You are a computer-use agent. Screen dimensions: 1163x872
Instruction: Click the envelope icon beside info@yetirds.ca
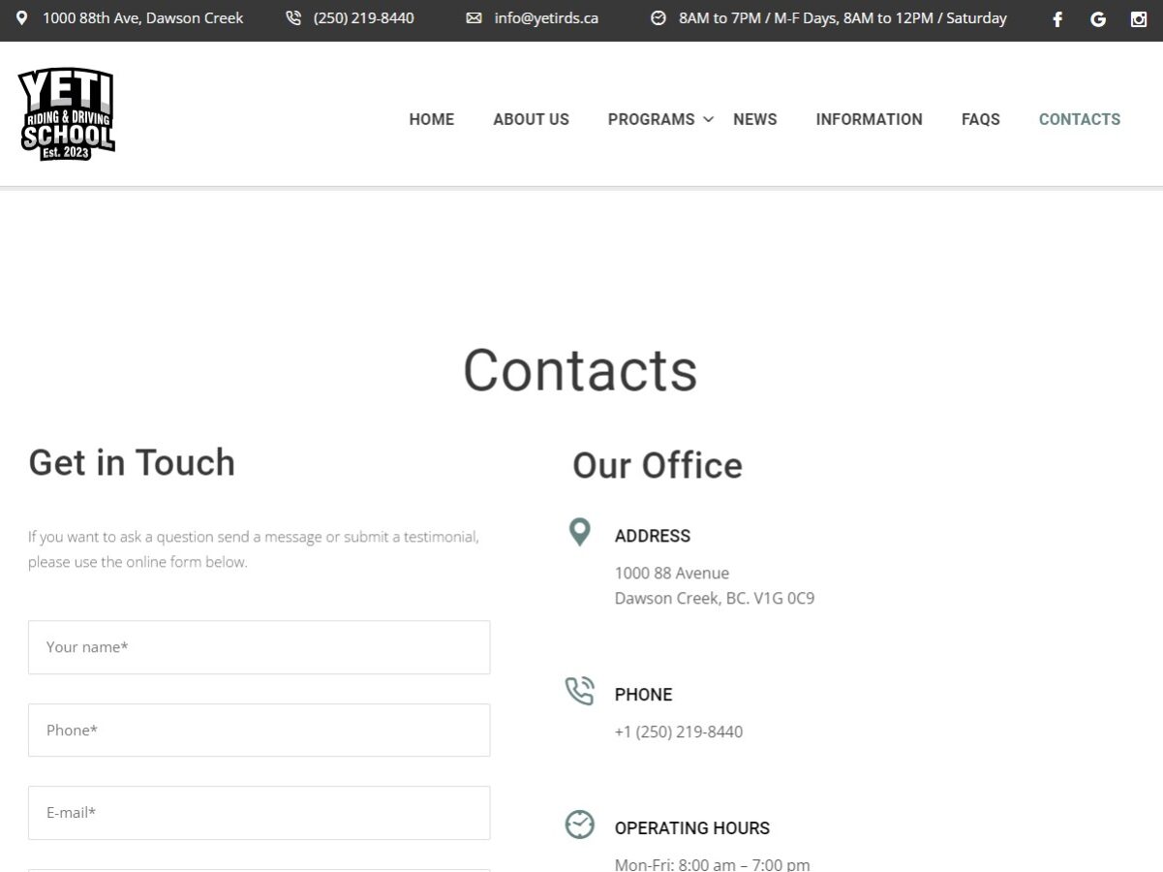point(474,18)
